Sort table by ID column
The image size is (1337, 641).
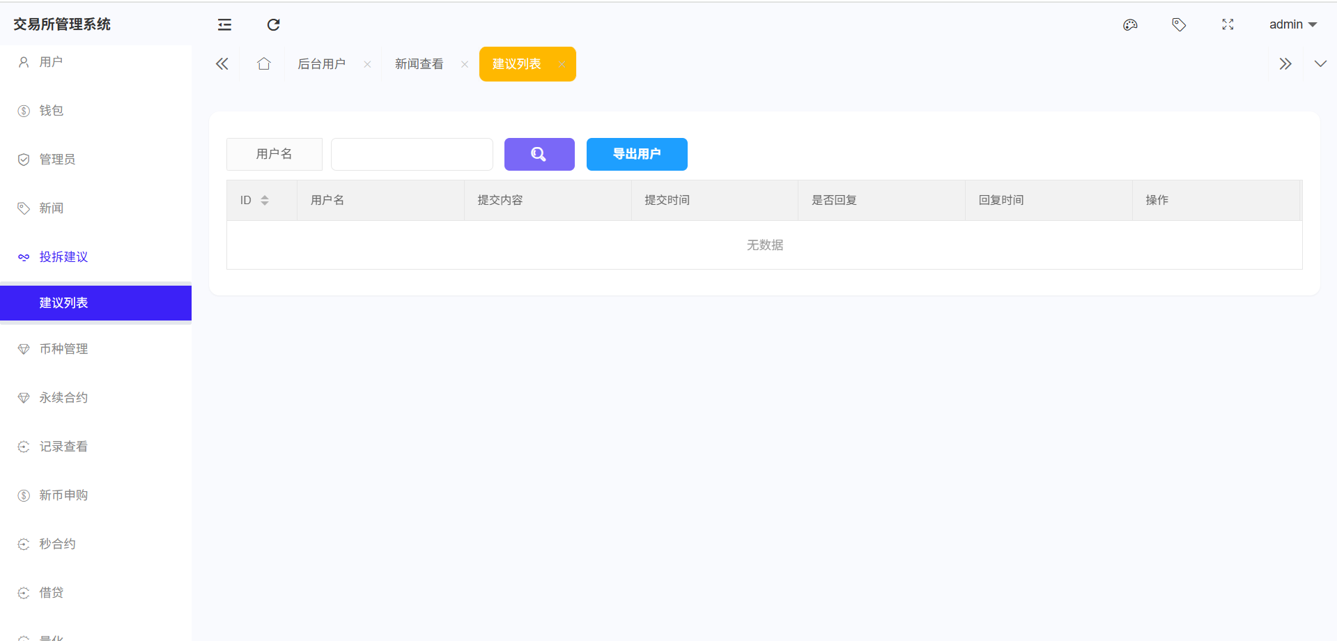click(x=265, y=201)
